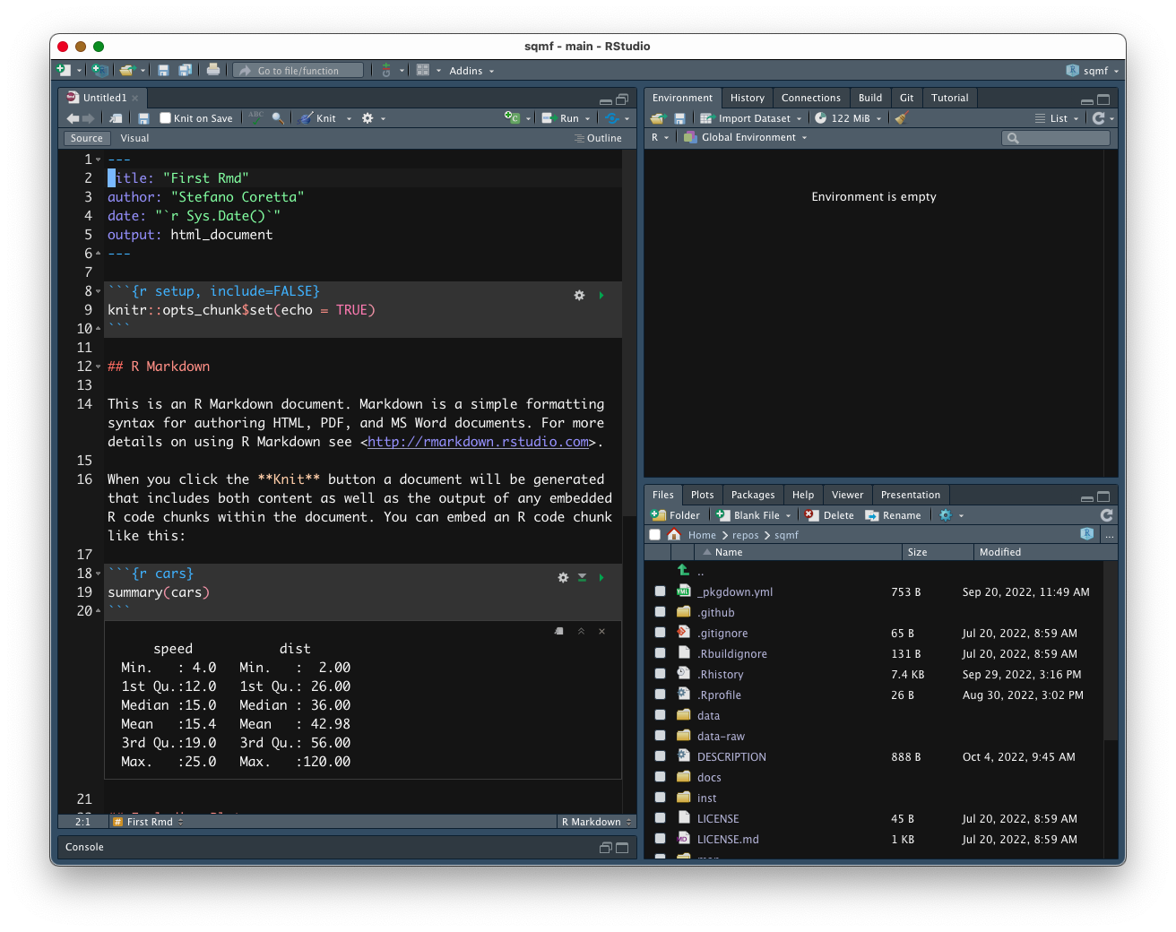Click Go to file/function field
1176x932 pixels.
pos(298,70)
